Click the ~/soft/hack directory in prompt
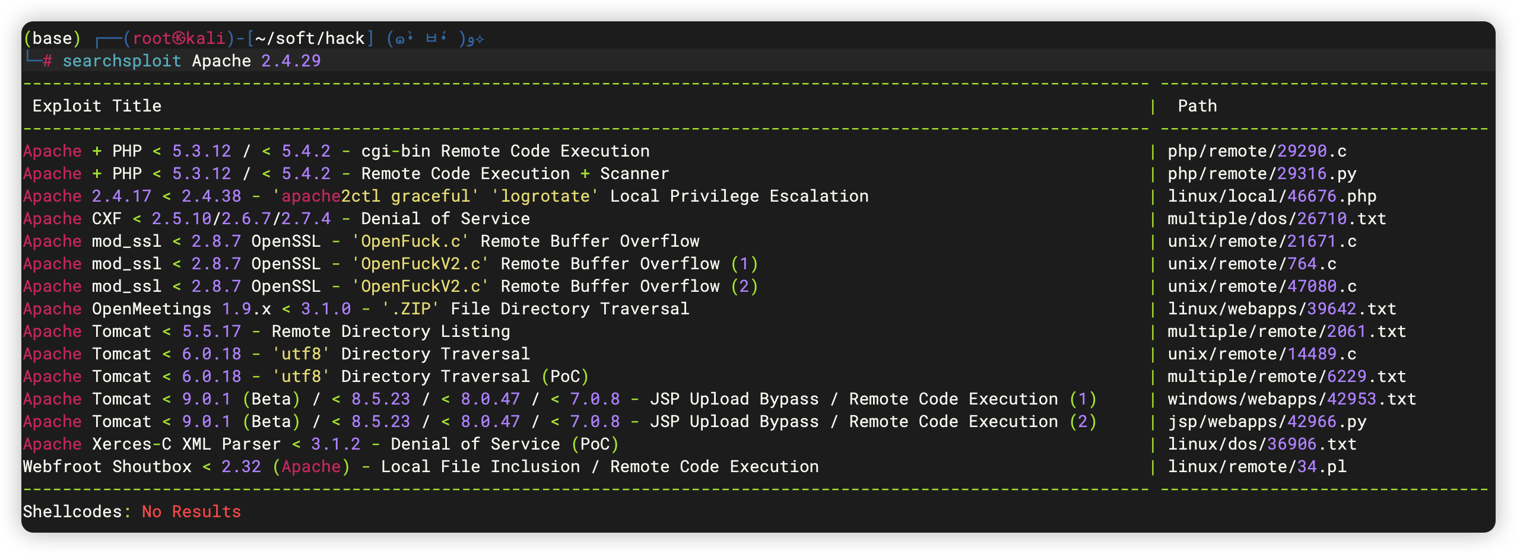The width and height of the screenshot is (1517, 554). coord(310,39)
